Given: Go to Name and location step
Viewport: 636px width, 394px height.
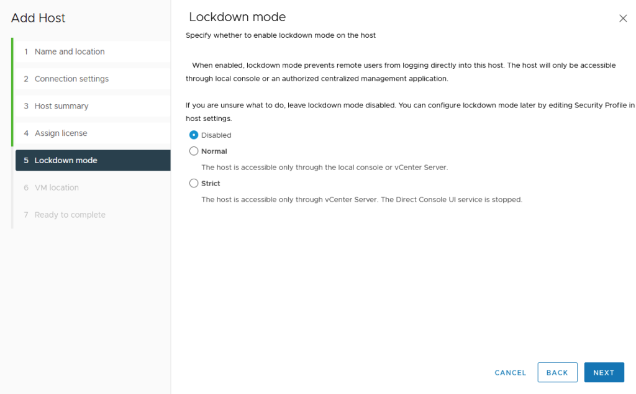Looking at the screenshot, I should tap(70, 51).
